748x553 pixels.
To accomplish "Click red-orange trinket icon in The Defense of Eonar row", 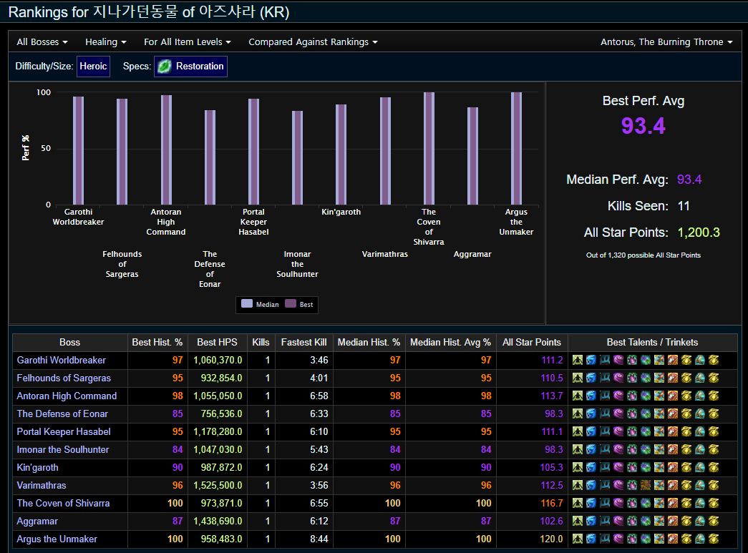I will pos(673,413).
